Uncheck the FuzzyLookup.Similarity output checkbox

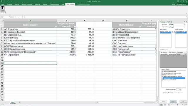pos(162,78)
